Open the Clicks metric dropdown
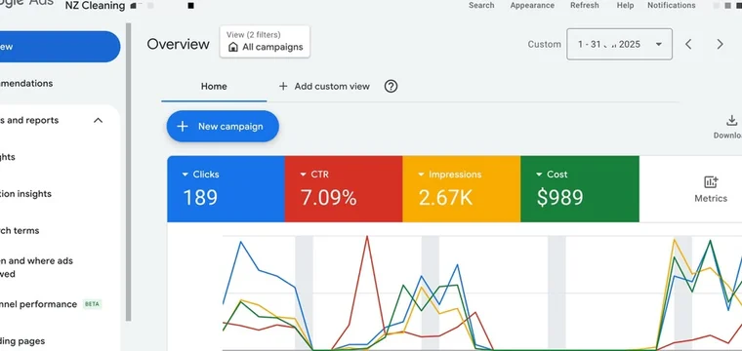The height and width of the screenshot is (351, 742). coord(201,175)
